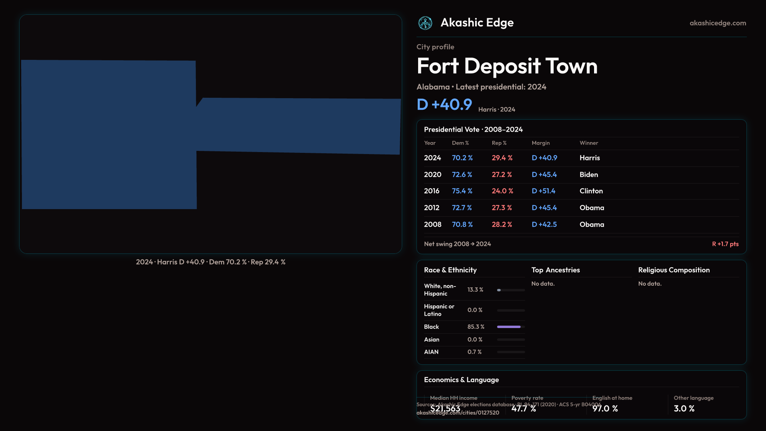The height and width of the screenshot is (431, 766).
Task: Click the 2012 Obama D +45.4 margin
Action: pyautogui.click(x=544, y=208)
